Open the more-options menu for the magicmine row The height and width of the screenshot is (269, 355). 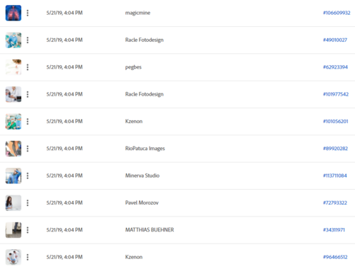pyautogui.click(x=28, y=13)
